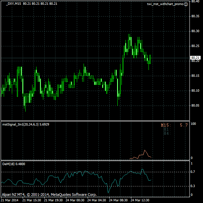Image resolution: width=203 pixels, height=203 pixels.
Task: Click the 80.05 price axis label
Action: [x=195, y=106]
